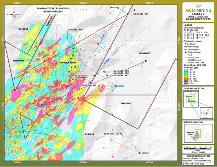Screen dimensions: 217x167
Task: Click the orange 8.0 - 12.0 infill legend dot
Action: pyautogui.click(x=197, y=33)
